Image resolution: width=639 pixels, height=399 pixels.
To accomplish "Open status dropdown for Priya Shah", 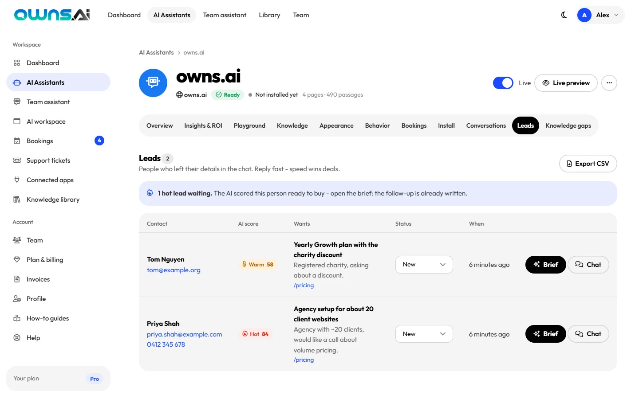I will click(x=424, y=334).
